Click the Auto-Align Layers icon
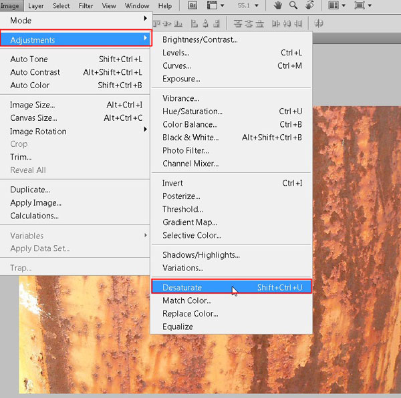 tap(319, 23)
